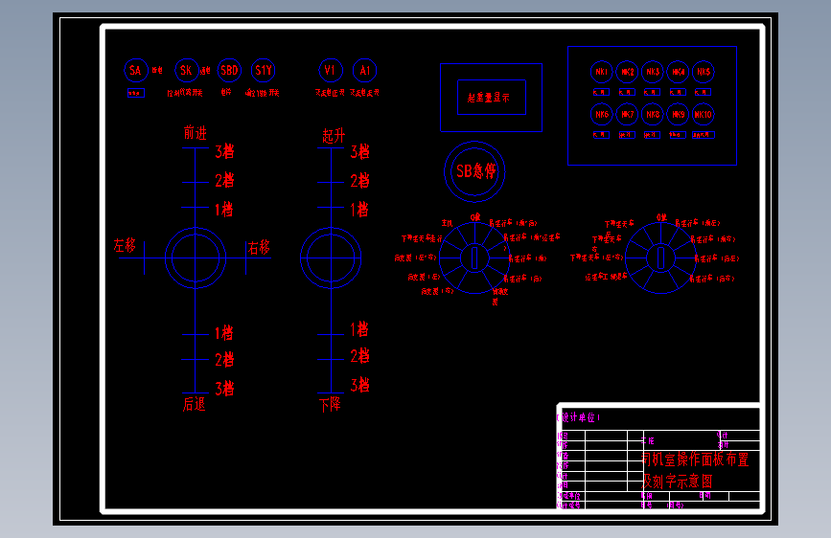The height and width of the screenshot is (538, 831).
Task: Click the 左移 label
Action: click(x=125, y=245)
